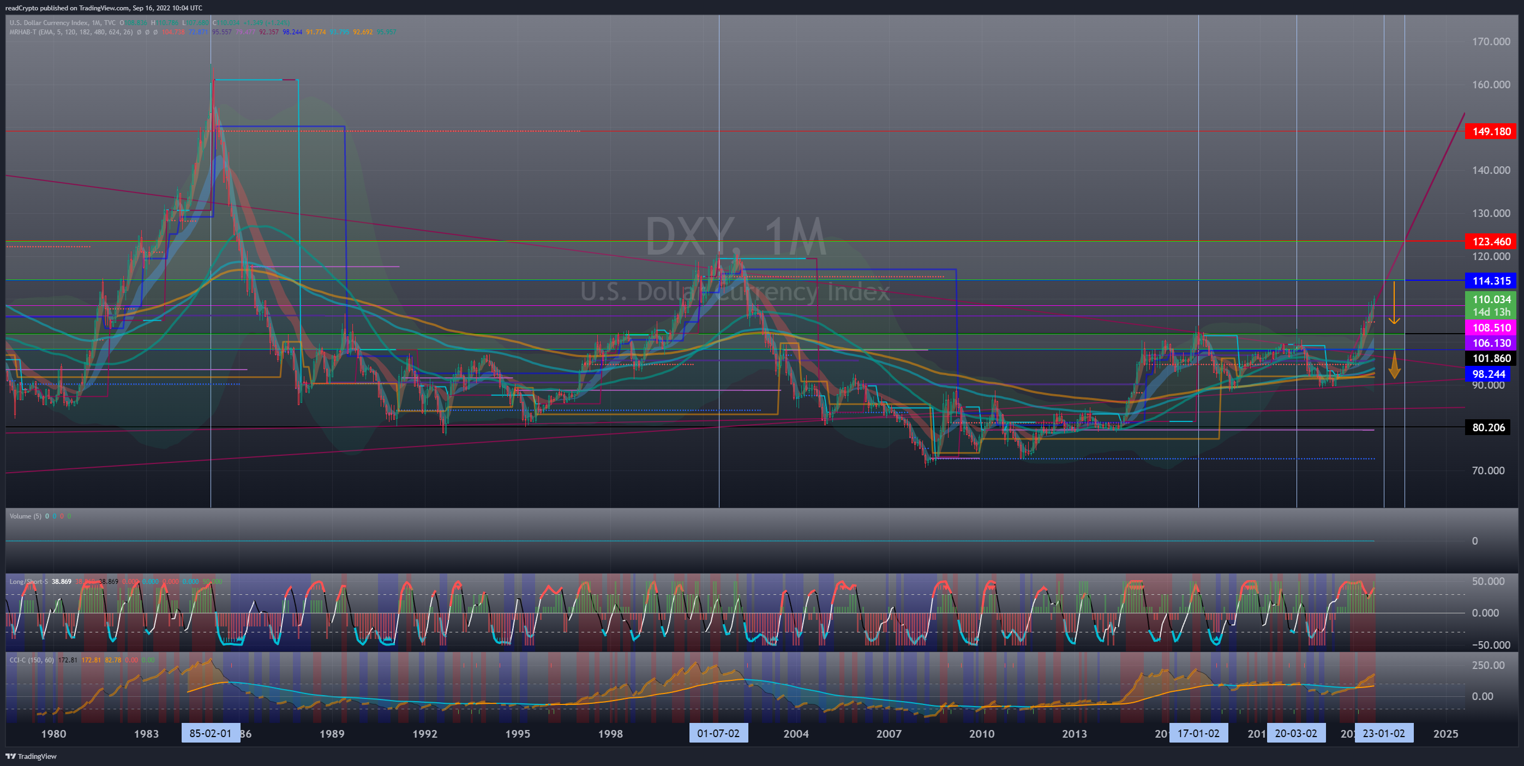Viewport: 1524px width, 766px height.
Task: Click the 170.000 price axis value
Action: 1491,41
